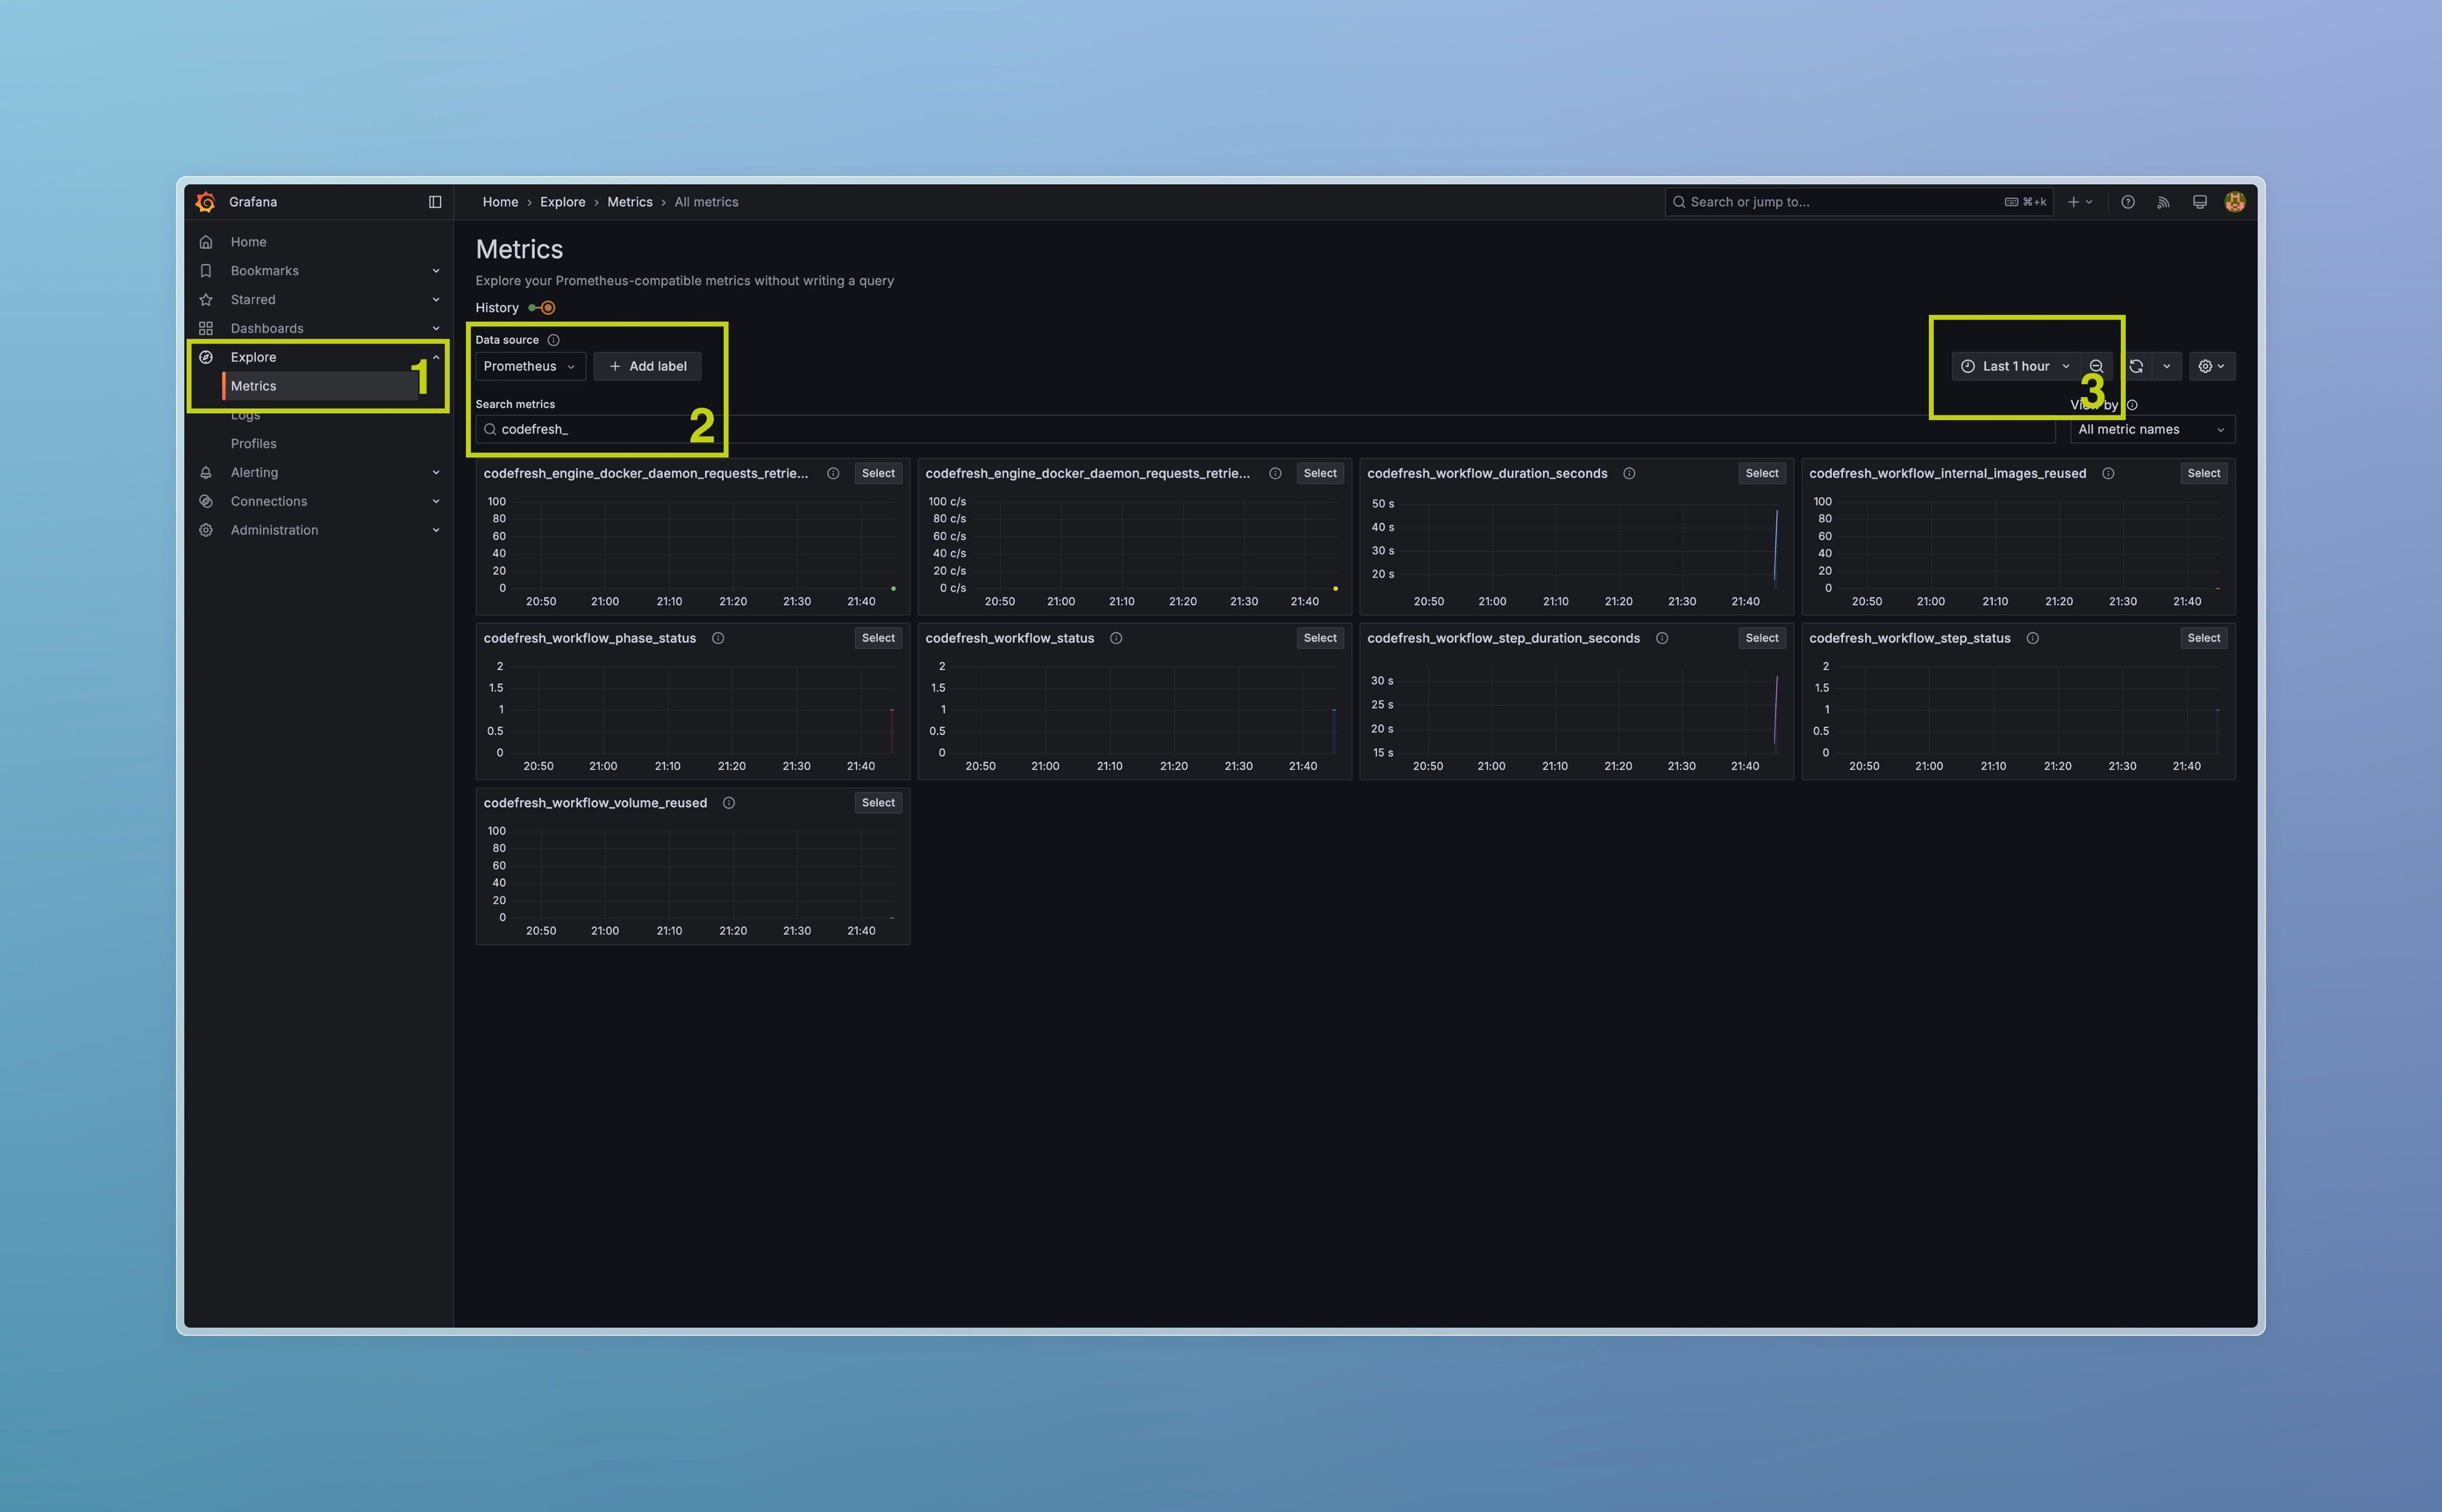Open the Prometheus data source dropdown
Image resolution: width=2442 pixels, height=1512 pixels.
tap(529, 366)
